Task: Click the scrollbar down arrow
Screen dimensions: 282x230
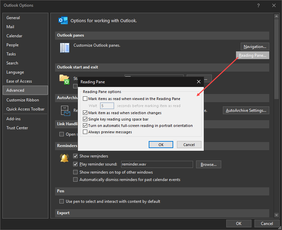Action: (x=276, y=215)
